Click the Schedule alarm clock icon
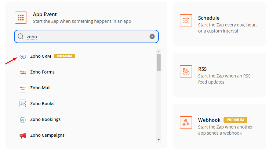This screenshot has width=269, height=151. click(186, 20)
